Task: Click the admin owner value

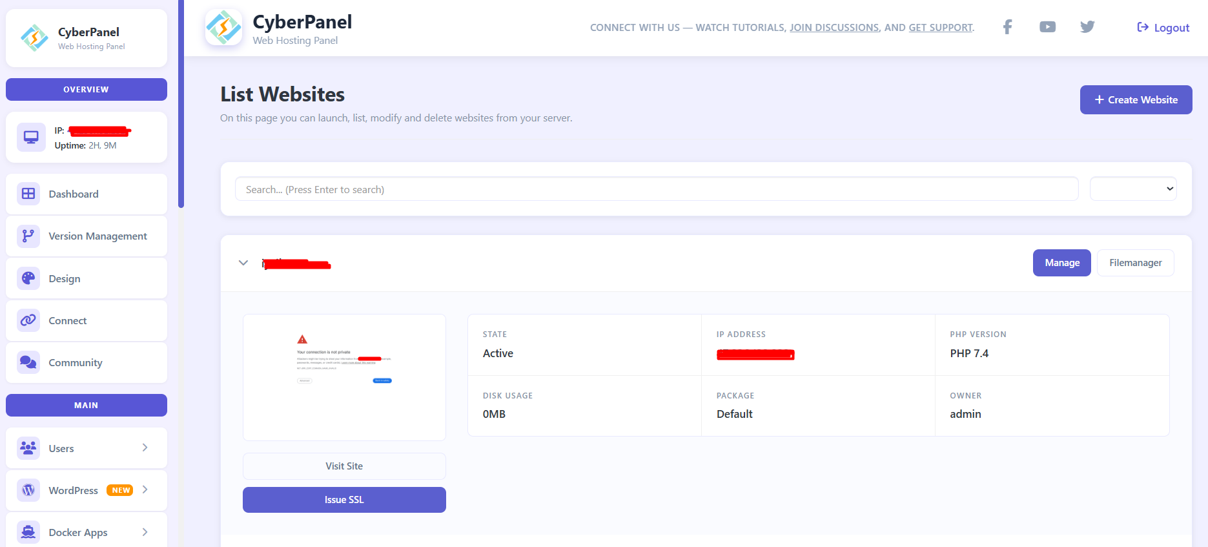Action: tap(965, 414)
